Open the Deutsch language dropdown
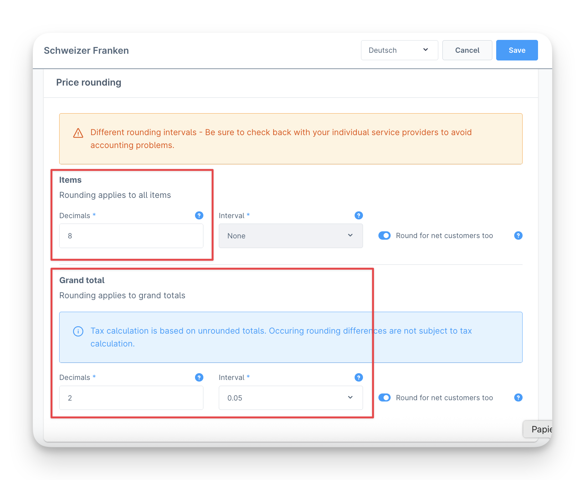This screenshot has width=585, height=480. (399, 50)
